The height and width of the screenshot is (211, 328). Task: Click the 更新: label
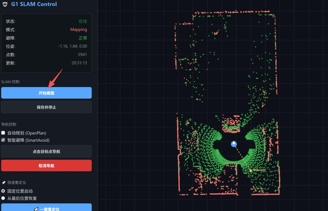click(11, 63)
